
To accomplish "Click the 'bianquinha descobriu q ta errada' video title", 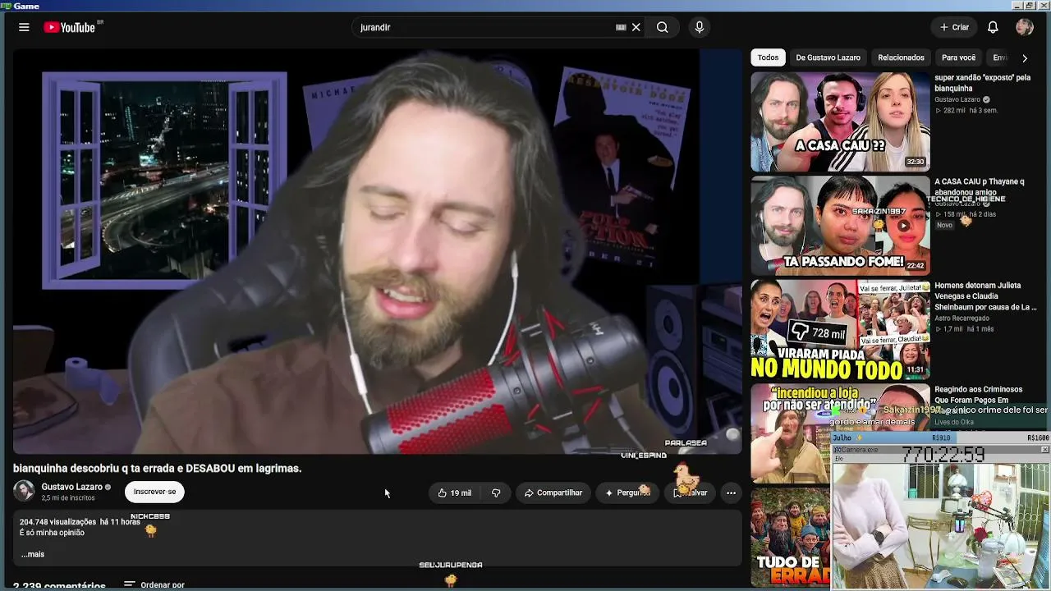I will 158,469.
